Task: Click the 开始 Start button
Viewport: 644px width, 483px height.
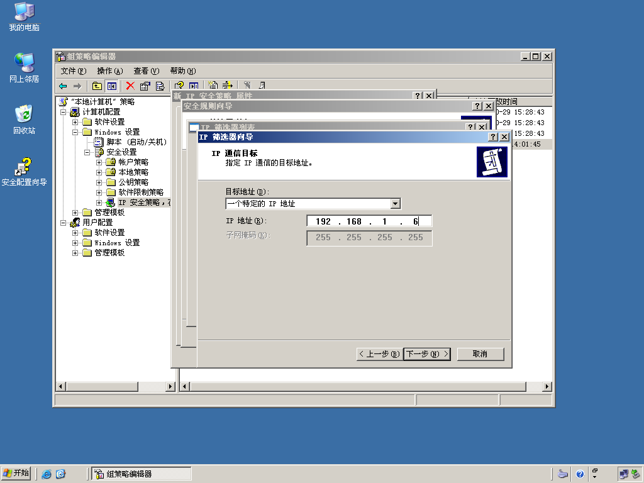Action: (16, 474)
